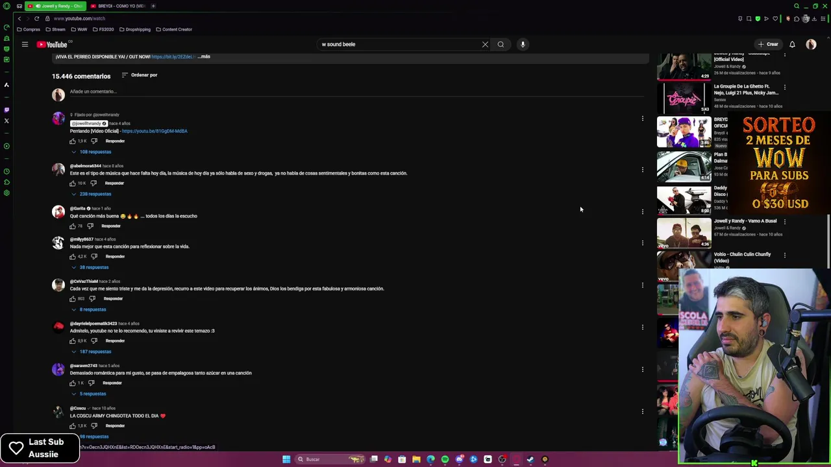Switch to the Jowell y Randy tab

55,6
